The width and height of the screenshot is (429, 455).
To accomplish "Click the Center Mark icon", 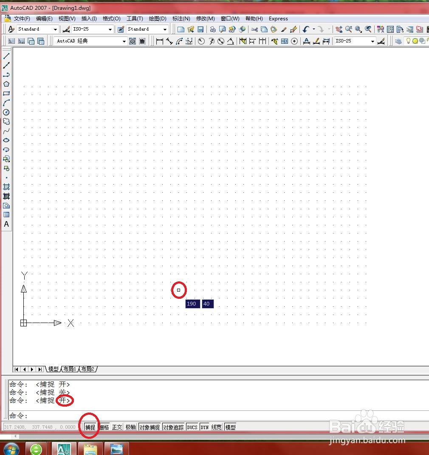I will pyautogui.click(x=294, y=41).
